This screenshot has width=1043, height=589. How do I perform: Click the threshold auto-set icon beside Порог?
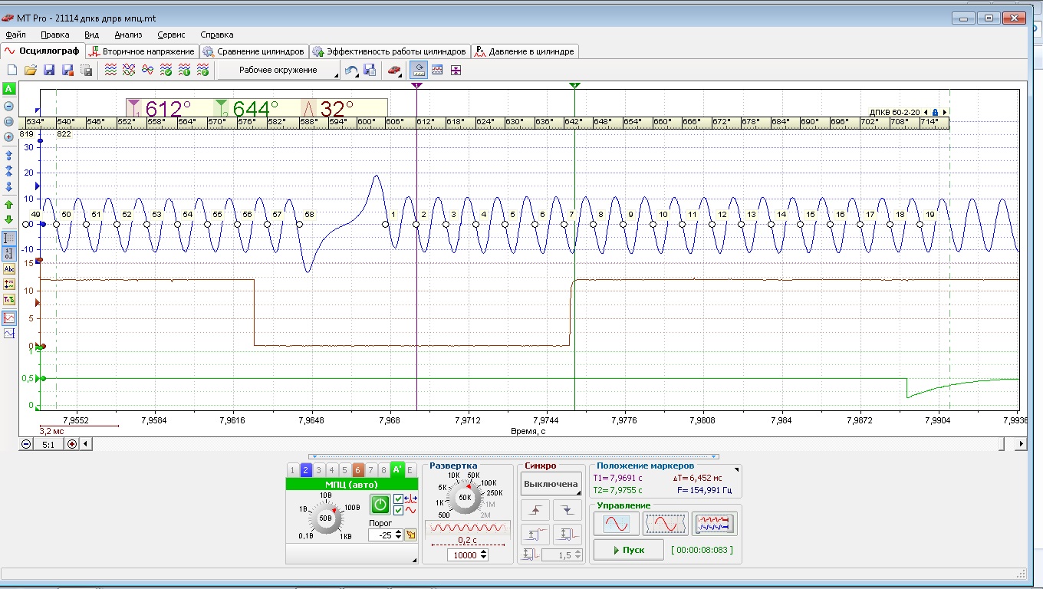pyautogui.click(x=411, y=535)
